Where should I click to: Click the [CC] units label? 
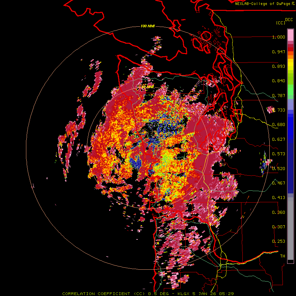281,23
